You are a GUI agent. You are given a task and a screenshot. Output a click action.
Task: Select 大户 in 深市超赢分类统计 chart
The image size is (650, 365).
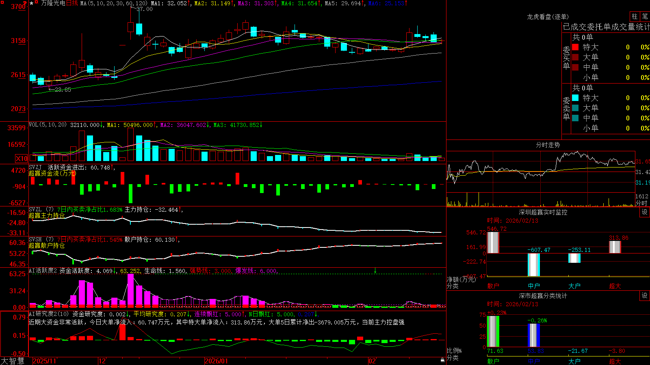coord(574,361)
